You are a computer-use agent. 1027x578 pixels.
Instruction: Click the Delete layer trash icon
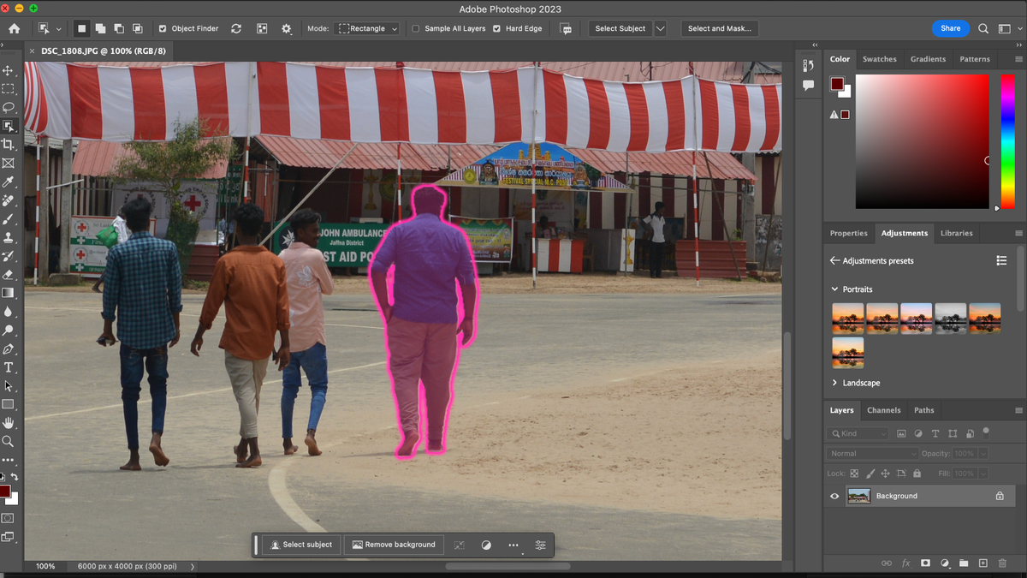click(1002, 563)
